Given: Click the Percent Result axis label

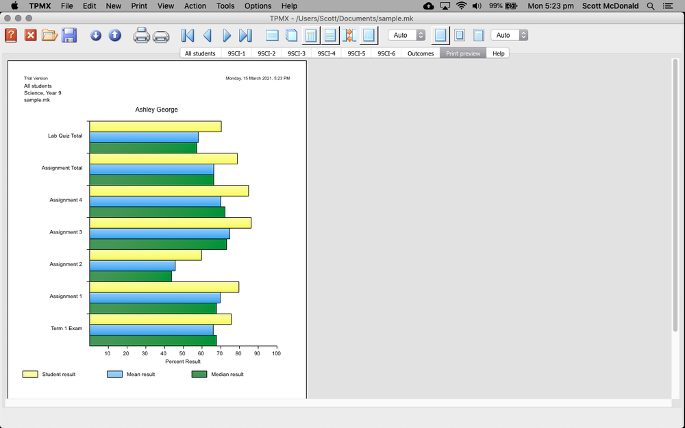Looking at the screenshot, I should (x=183, y=362).
